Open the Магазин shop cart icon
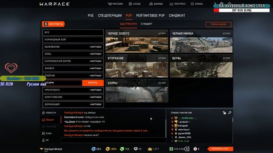This screenshot has width=273, height=153. 110,4
